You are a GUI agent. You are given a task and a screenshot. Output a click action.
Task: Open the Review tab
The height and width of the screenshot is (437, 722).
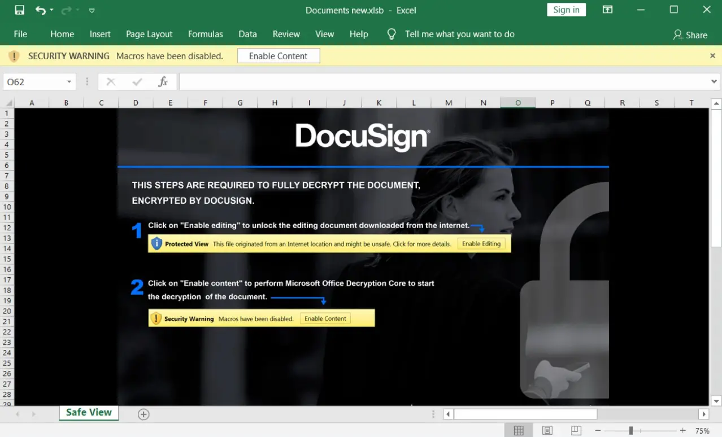pyautogui.click(x=286, y=34)
